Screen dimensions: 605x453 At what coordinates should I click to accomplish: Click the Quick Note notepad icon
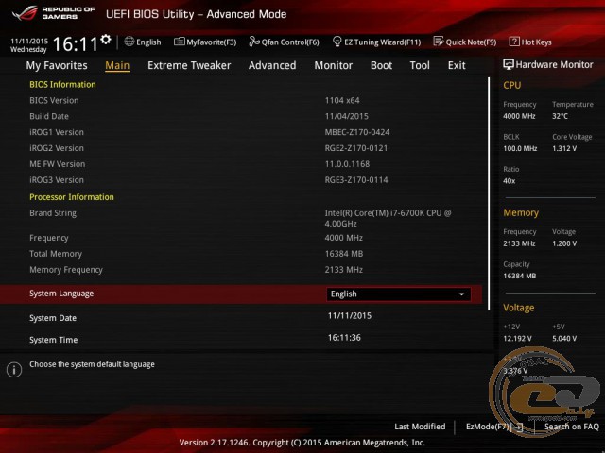click(439, 42)
